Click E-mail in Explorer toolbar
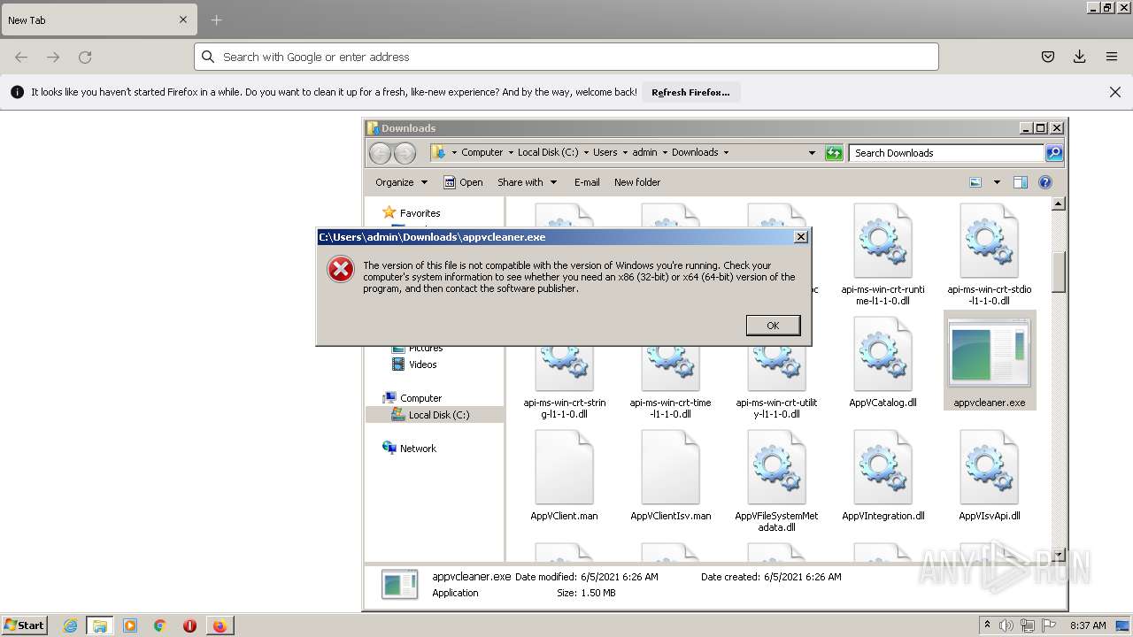 (587, 182)
